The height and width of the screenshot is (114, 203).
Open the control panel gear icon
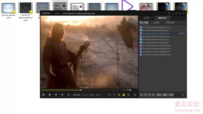128,95
